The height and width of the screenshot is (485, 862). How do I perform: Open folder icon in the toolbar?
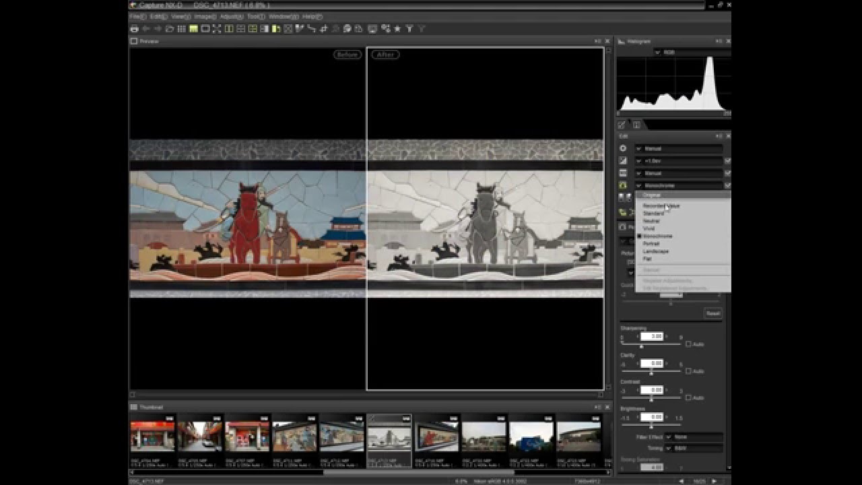tap(170, 29)
